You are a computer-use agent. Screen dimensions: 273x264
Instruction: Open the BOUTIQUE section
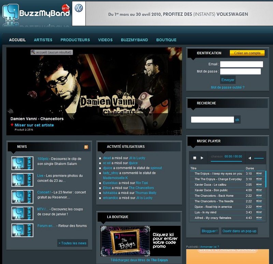[x=166, y=40]
